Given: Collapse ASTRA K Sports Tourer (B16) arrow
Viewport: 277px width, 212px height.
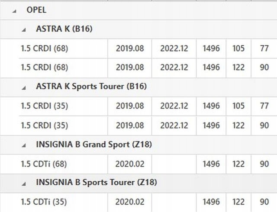Looking at the screenshot, I should pyautogui.click(x=24, y=87).
